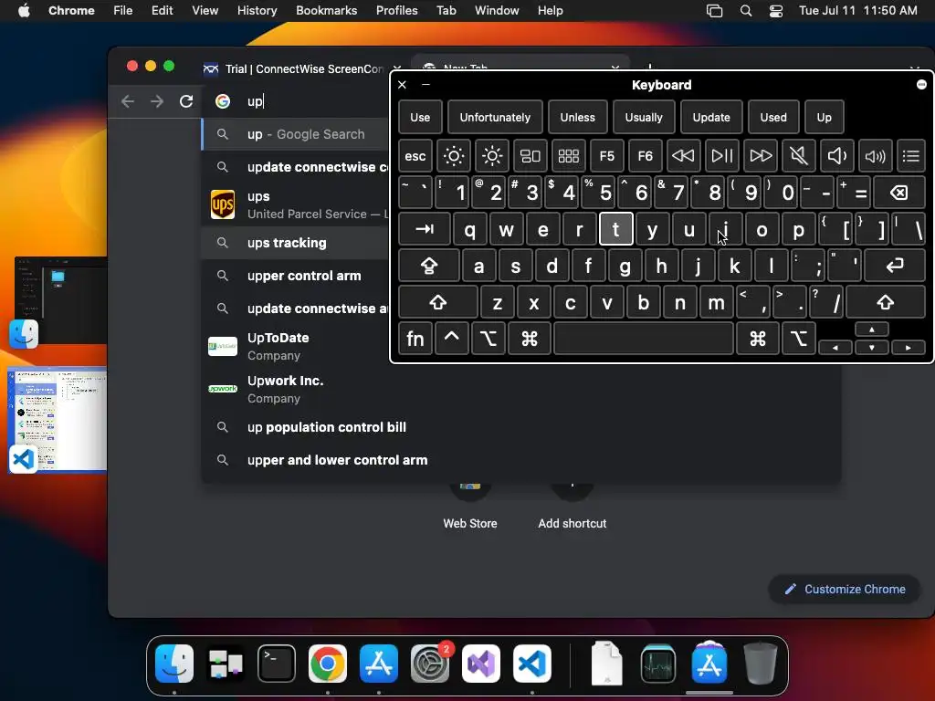935x701 pixels.
Task: Select the Upwork Inc. suggestion
Action: pos(296,389)
